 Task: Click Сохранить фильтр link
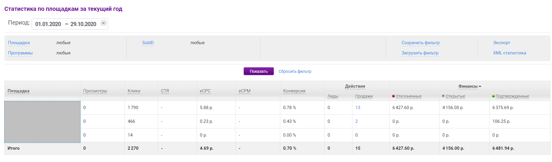coord(421,43)
